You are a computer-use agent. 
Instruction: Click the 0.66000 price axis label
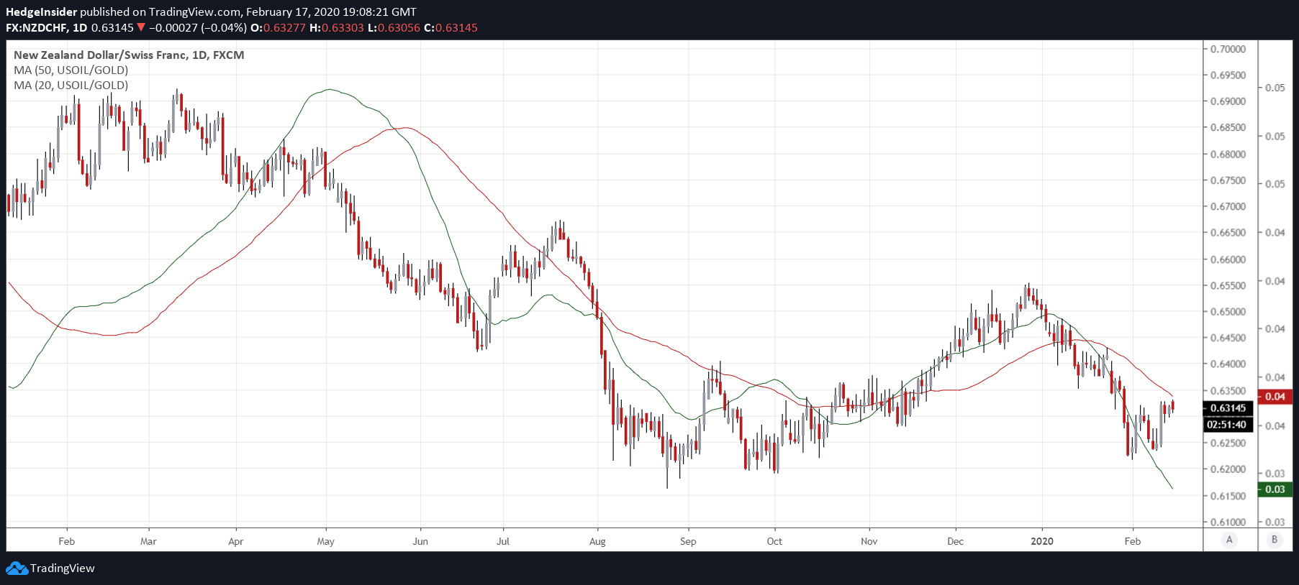coord(1228,259)
